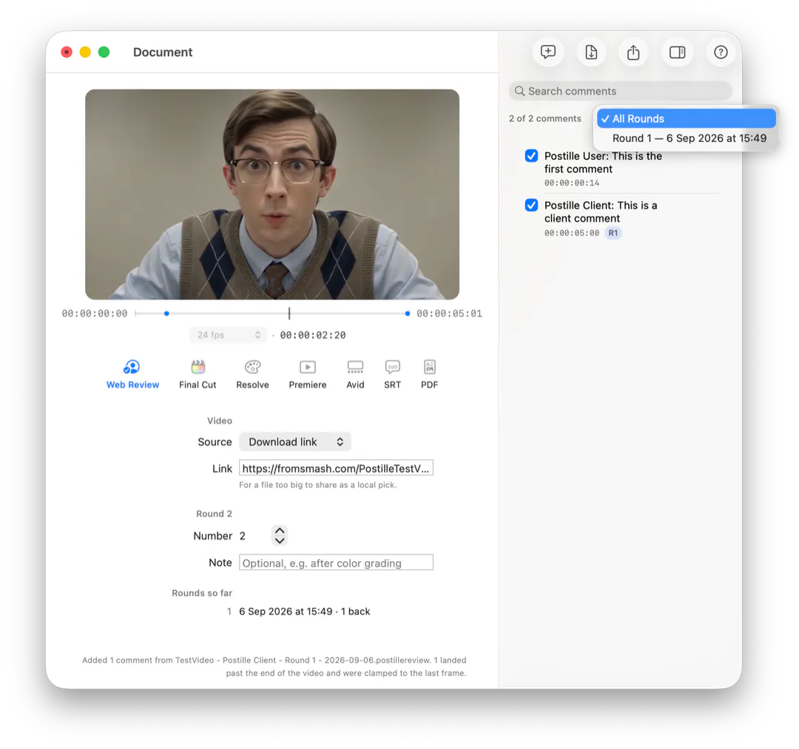Screen dimensions: 799x749
Task: Click the Link URL text field
Action: click(x=337, y=469)
